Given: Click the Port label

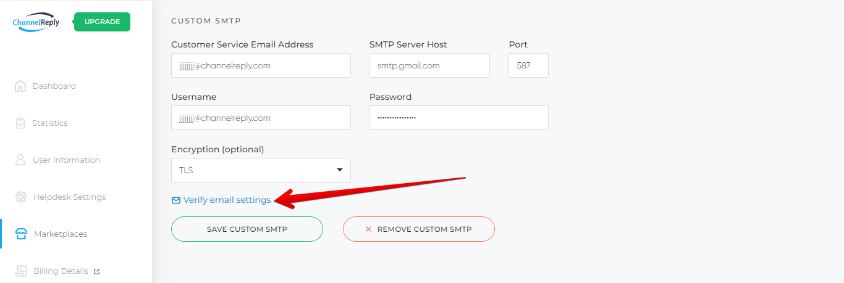Looking at the screenshot, I should pyautogui.click(x=518, y=44).
